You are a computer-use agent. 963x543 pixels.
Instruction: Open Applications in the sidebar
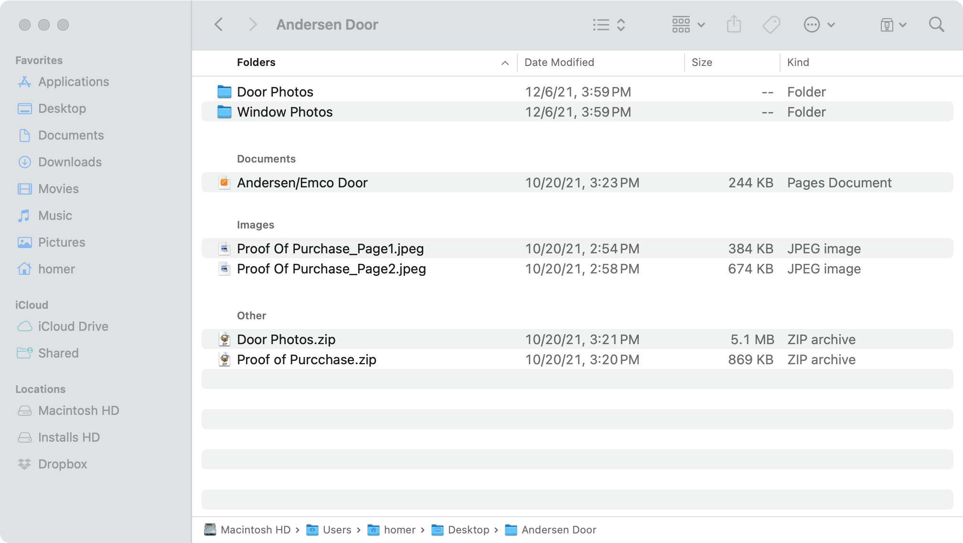click(74, 82)
